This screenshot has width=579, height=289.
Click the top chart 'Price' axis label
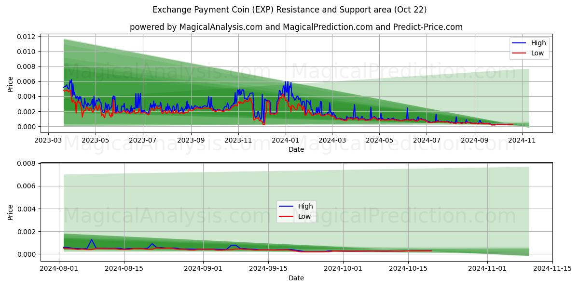pyautogui.click(x=11, y=83)
